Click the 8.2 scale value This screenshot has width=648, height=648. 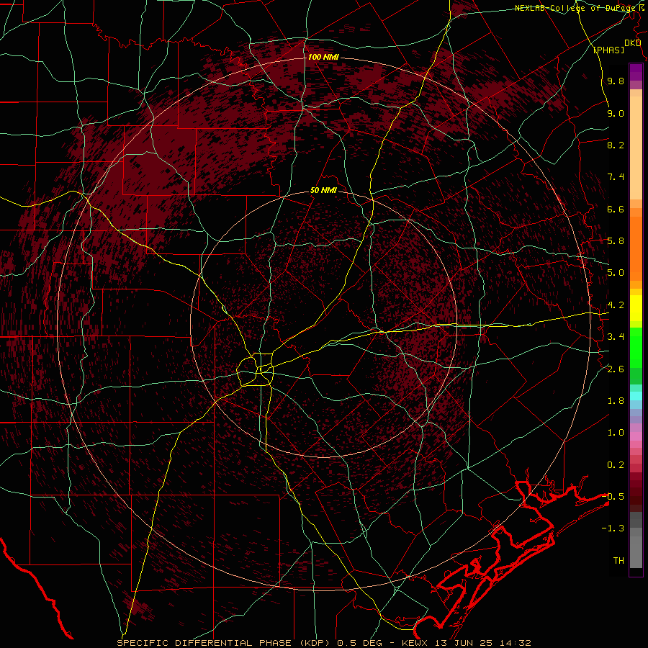pyautogui.click(x=616, y=145)
